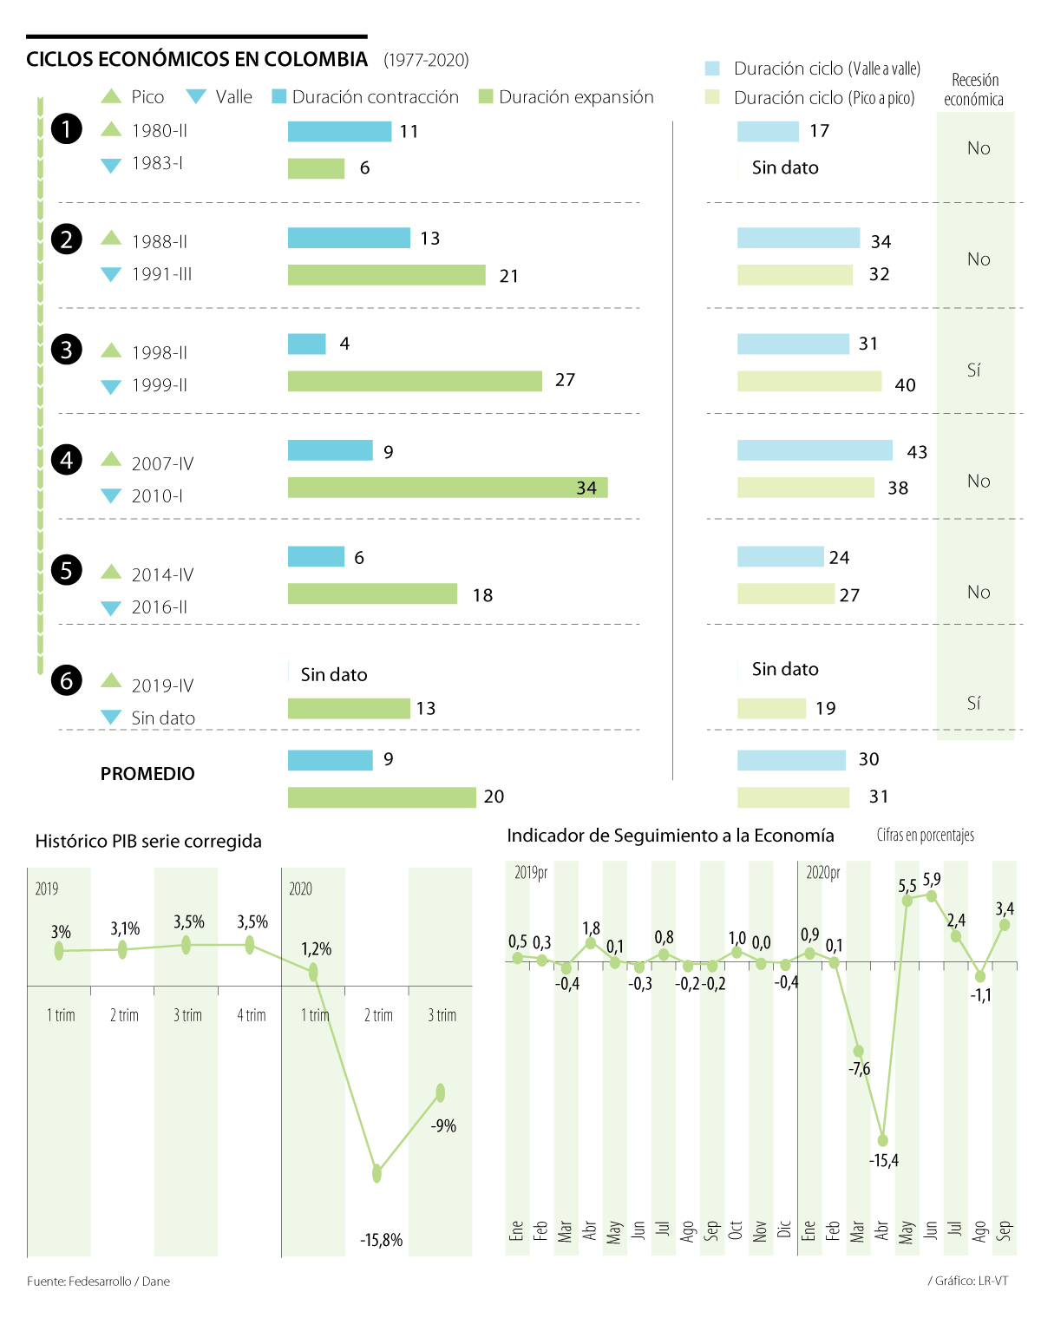The height and width of the screenshot is (1318, 1041).
Task: Click the Duración expansión green legend square
Action: tap(486, 96)
